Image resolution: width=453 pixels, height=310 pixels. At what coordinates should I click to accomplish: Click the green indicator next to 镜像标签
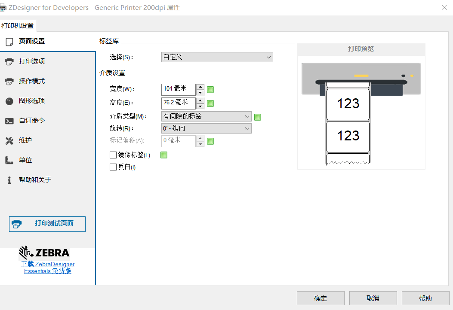pos(164,155)
